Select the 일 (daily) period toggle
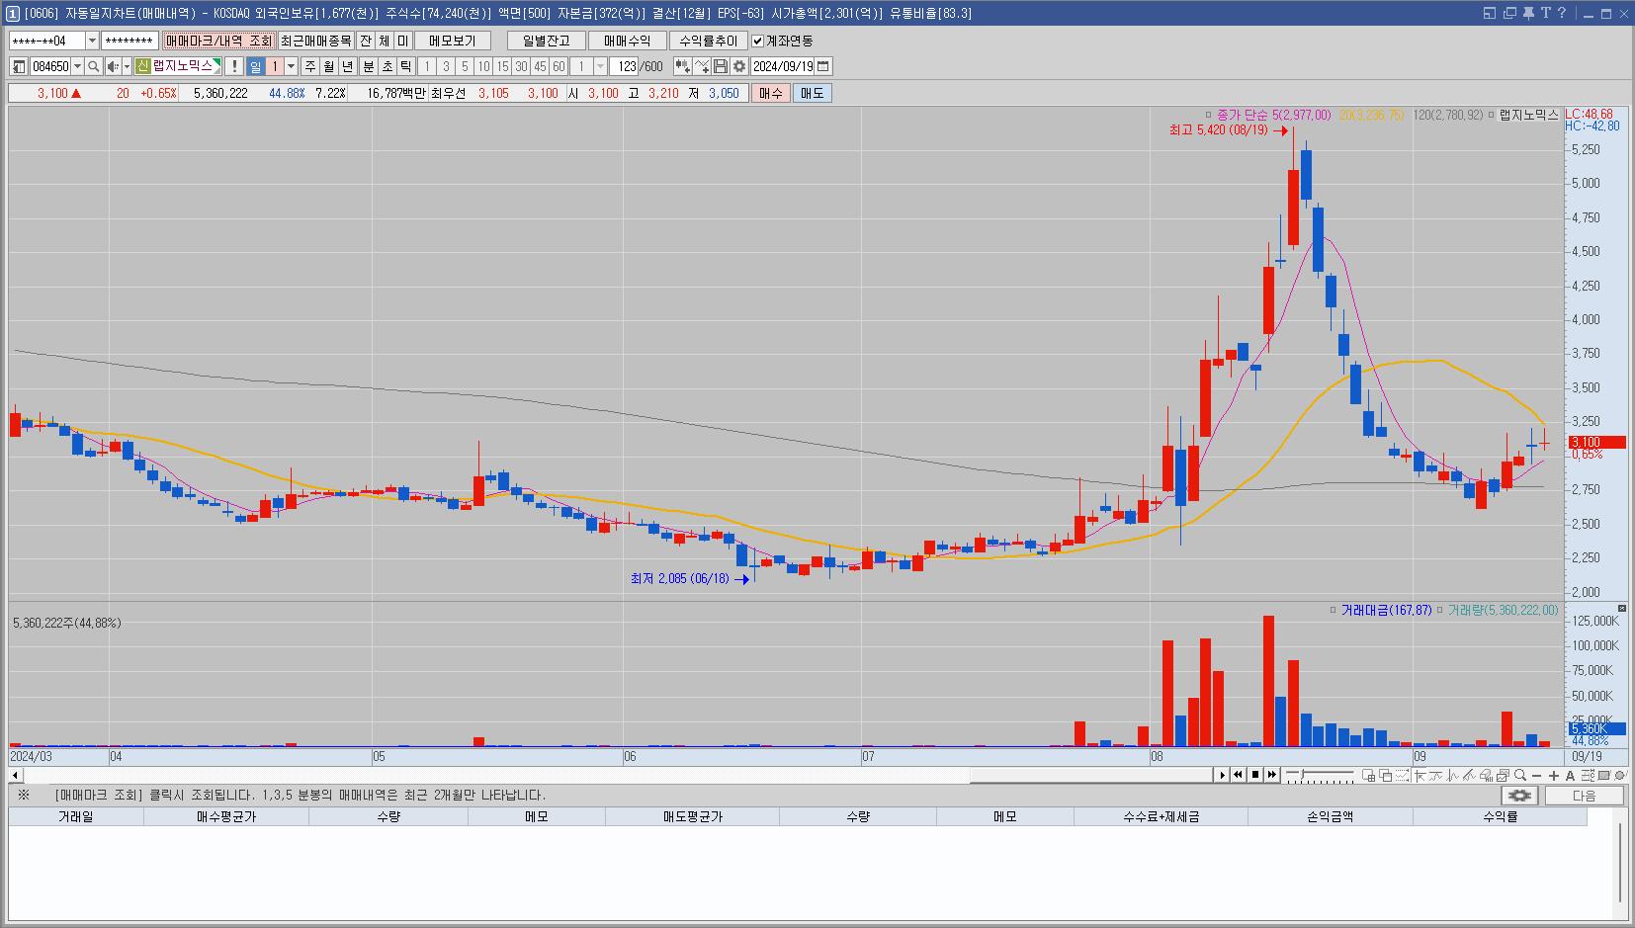 click(x=256, y=66)
